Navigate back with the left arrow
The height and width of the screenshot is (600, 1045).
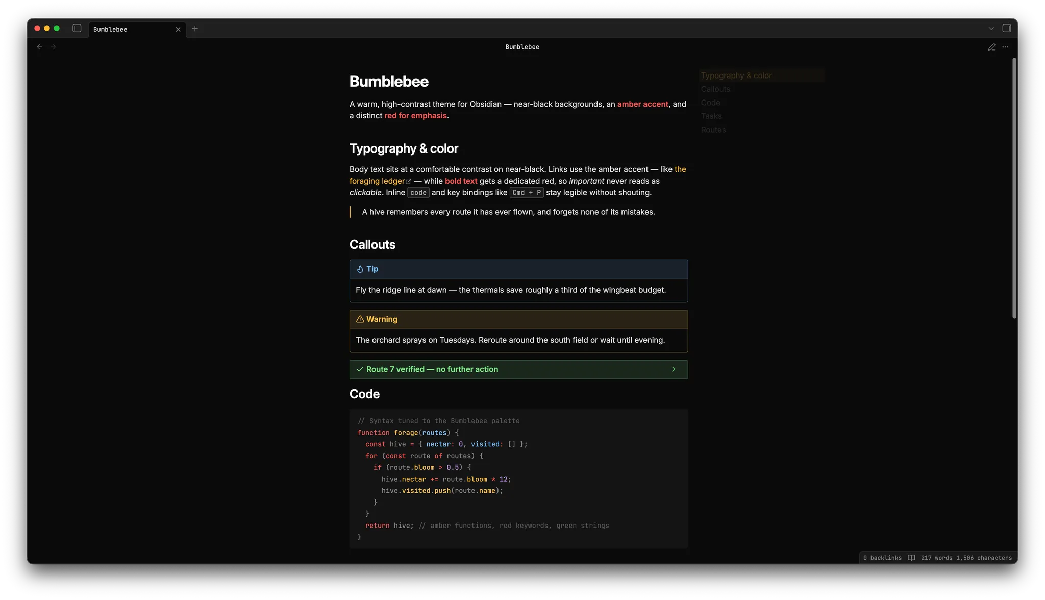(40, 47)
